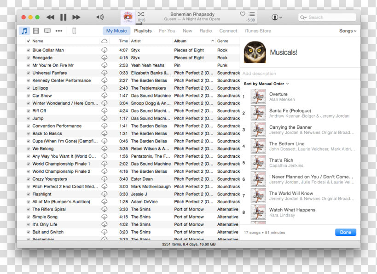Pause the current song

63,17
